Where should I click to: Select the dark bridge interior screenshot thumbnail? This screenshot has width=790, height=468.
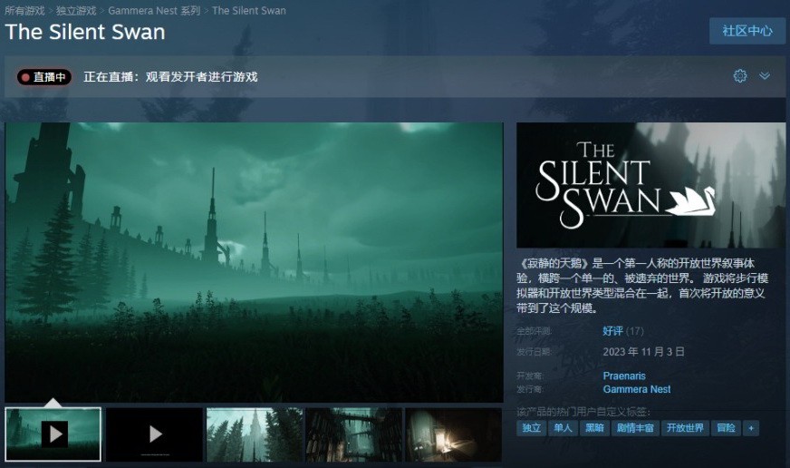click(354, 434)
